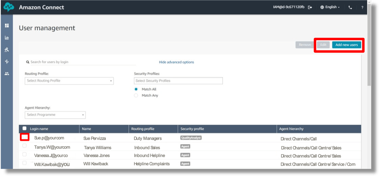
Task: Click Hide advanced options link
Action: [176, 62]
